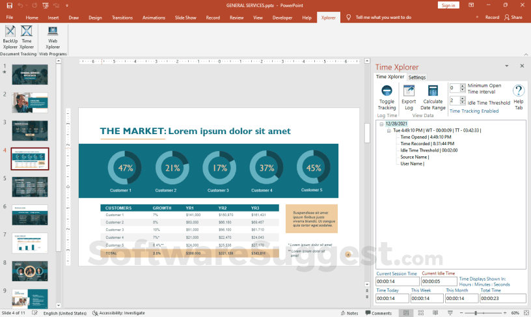Toggle time tracking on or off
The image size is (531, 317).
point(387,96)
